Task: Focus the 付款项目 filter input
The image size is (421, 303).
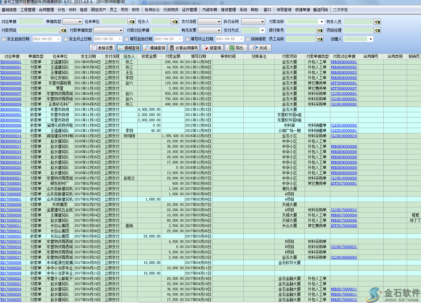Action: click(38, 30)
